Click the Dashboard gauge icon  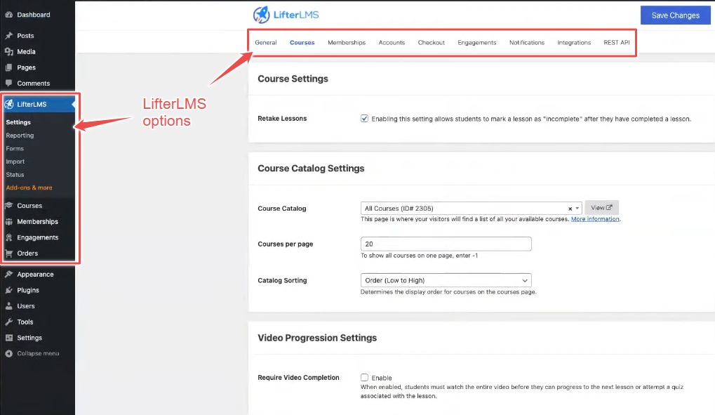(x=8, y=15)
